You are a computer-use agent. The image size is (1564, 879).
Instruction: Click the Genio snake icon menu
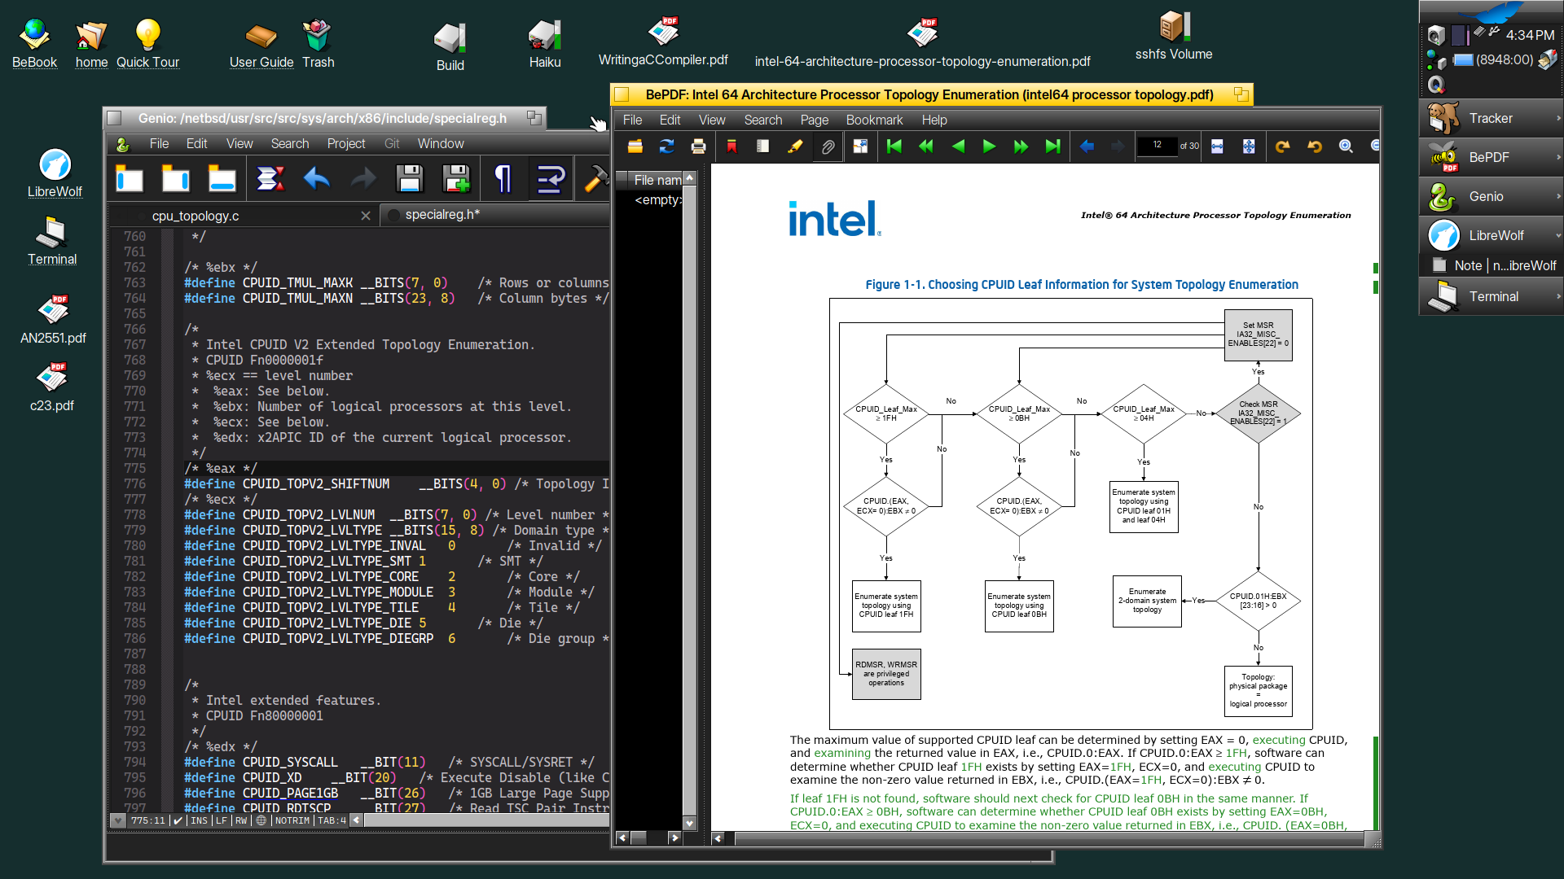[x=123, y=144]
